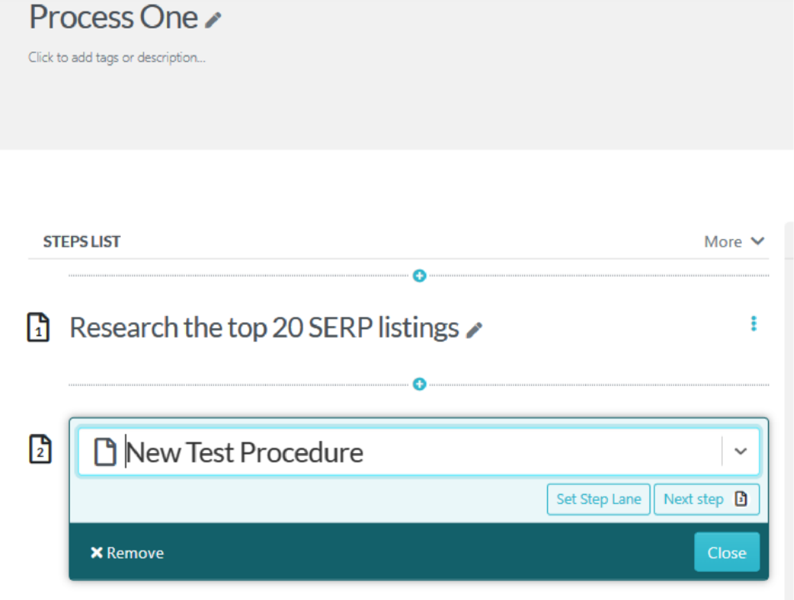Screen dimensions: 794x600
Task: Click into the New Test Procedure text field
Action: tap(400, 452)
